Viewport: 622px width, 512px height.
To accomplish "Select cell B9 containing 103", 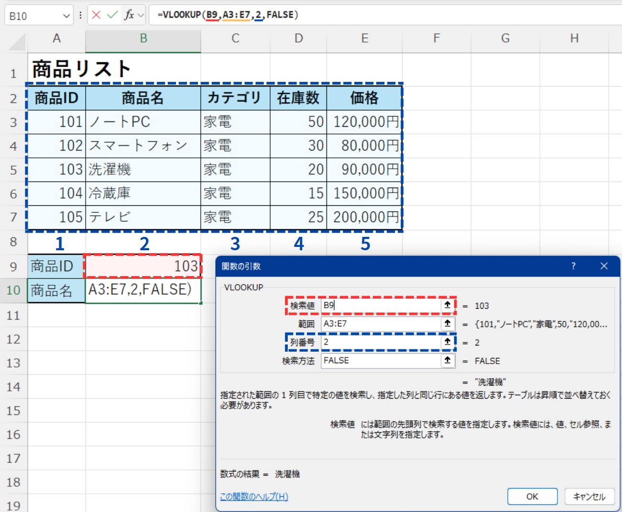I will point(143,266).
